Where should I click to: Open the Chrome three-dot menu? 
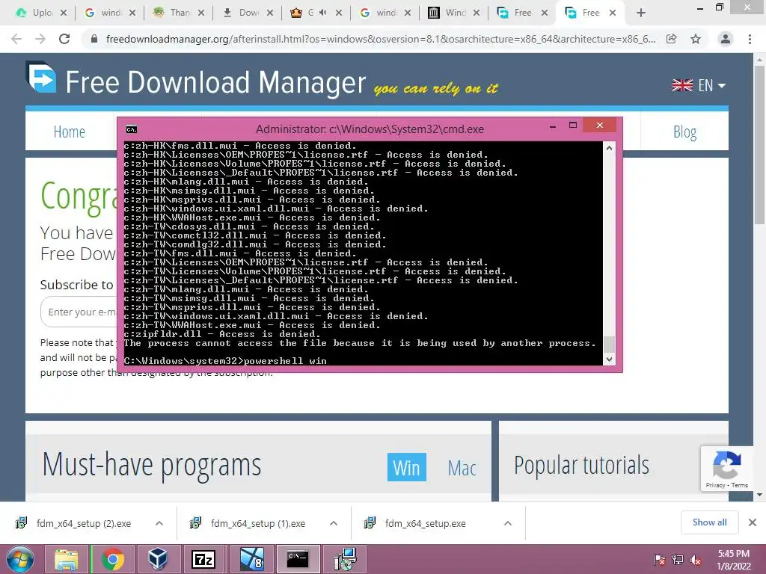(x=750, y=39)
